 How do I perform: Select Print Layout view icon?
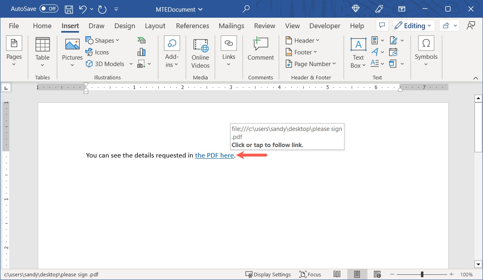tap(357, 274)
